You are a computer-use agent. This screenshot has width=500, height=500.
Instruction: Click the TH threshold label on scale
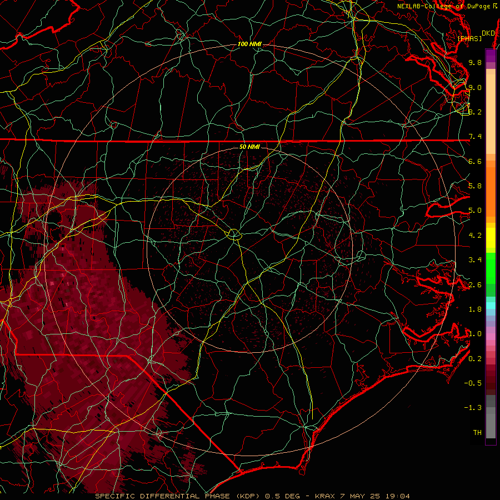coord(477,433)
